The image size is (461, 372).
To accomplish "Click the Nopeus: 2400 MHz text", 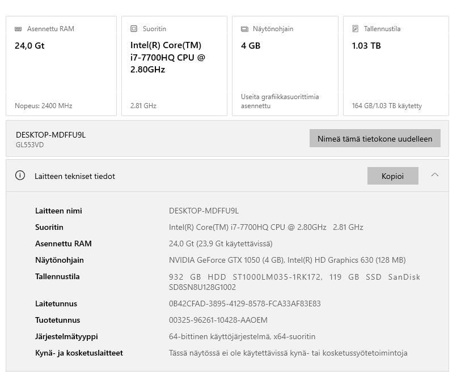I will (44, 105).
